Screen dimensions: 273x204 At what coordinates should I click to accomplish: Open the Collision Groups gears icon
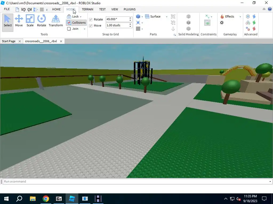tap(248, 29)
